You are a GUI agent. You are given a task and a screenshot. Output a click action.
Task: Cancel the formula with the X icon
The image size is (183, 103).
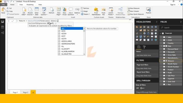point(8,21)
